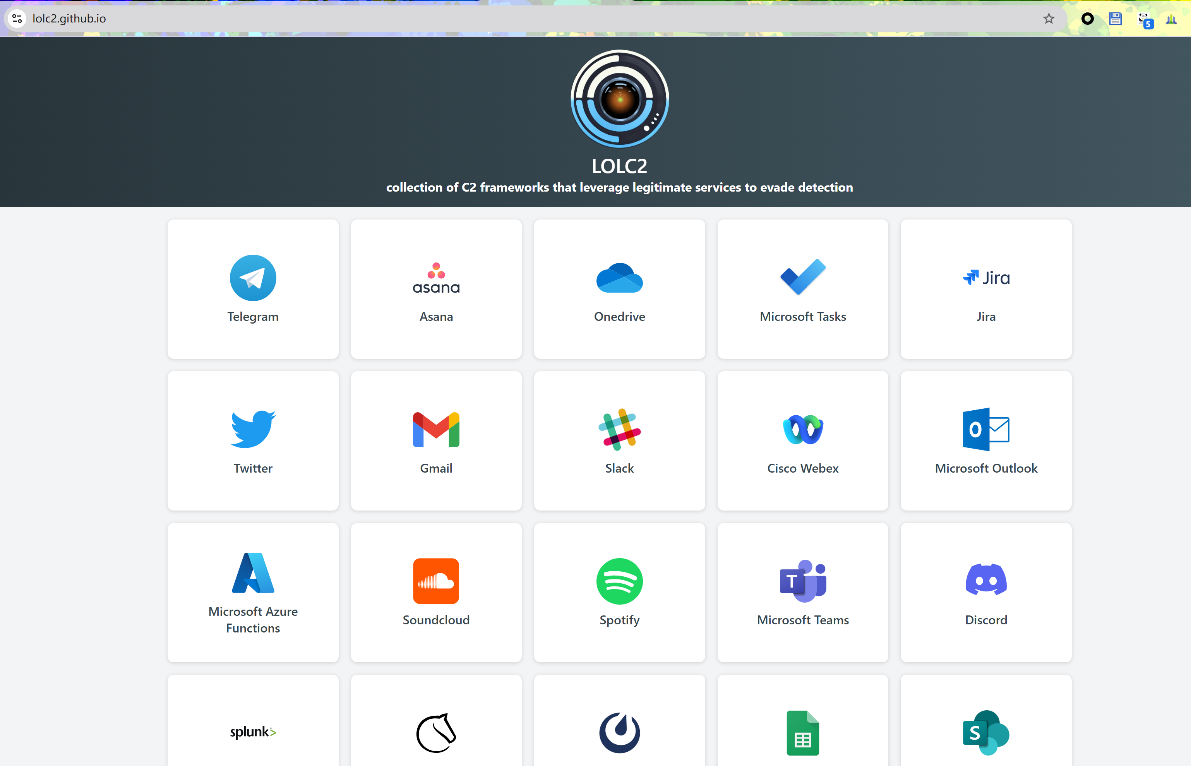This screenshot has height=766, width=1191.
Task: Select the Microsoft Teams label
Action: pos(803,620)
